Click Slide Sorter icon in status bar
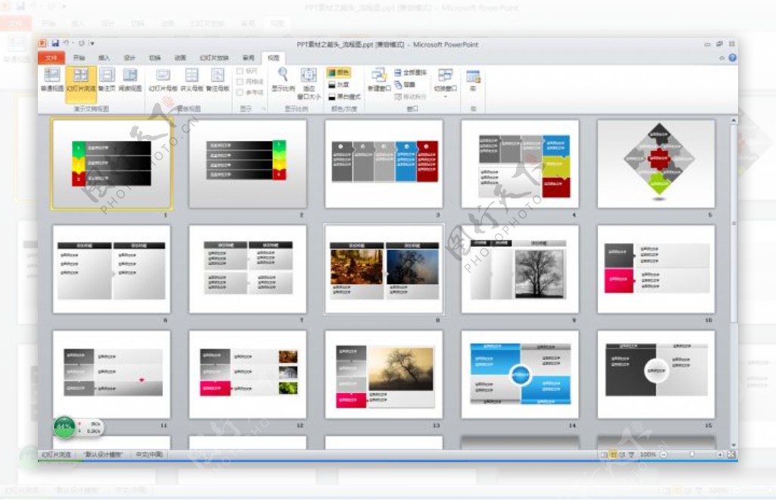Image resolution: width=776 pixels, height=500 pixels. (613, 455)
